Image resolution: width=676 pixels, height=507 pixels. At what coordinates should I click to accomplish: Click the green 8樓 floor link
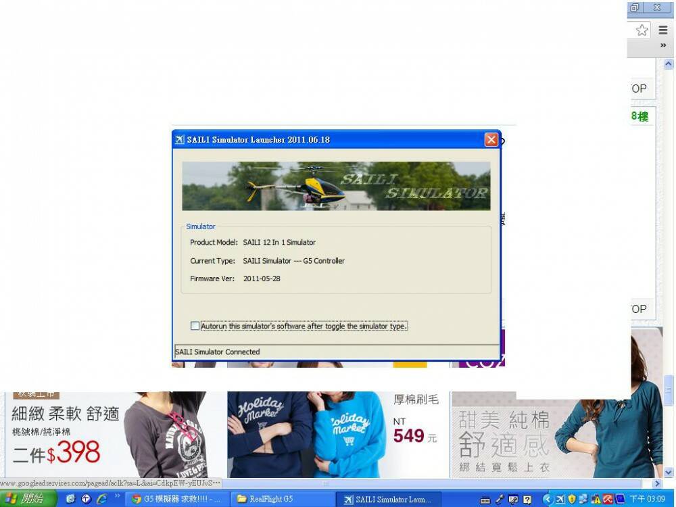pyautogui.click(x=639, y=116)
